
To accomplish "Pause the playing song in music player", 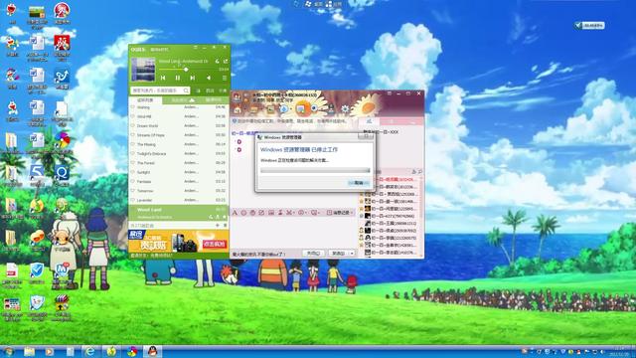I will [178, 78].
